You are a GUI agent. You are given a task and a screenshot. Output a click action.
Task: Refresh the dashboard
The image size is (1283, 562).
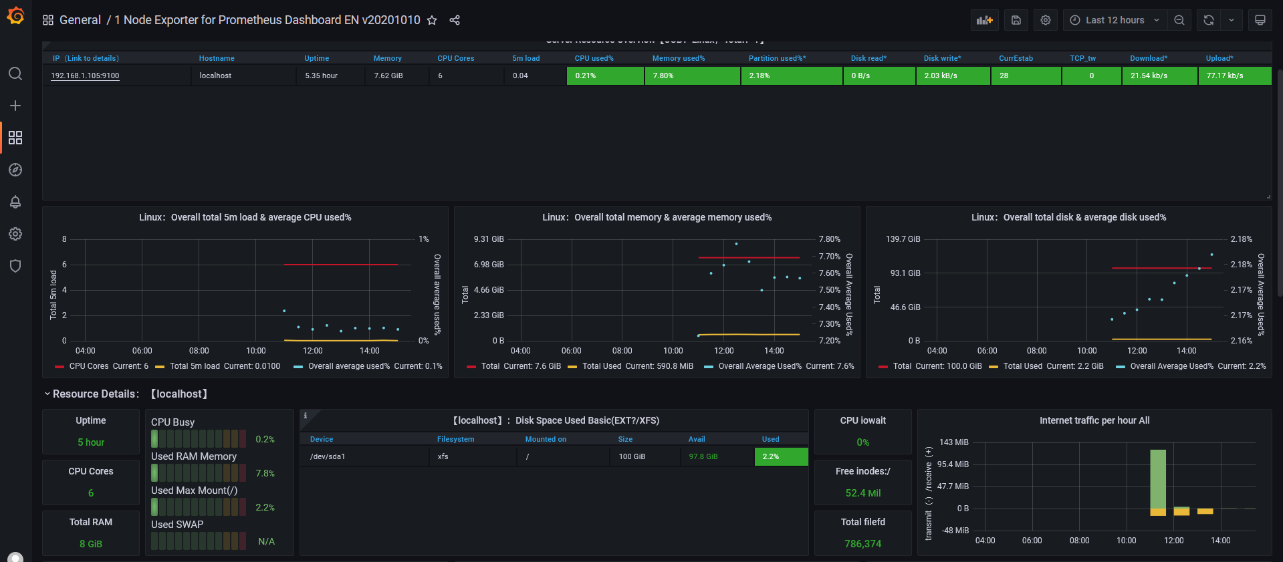1209,20
